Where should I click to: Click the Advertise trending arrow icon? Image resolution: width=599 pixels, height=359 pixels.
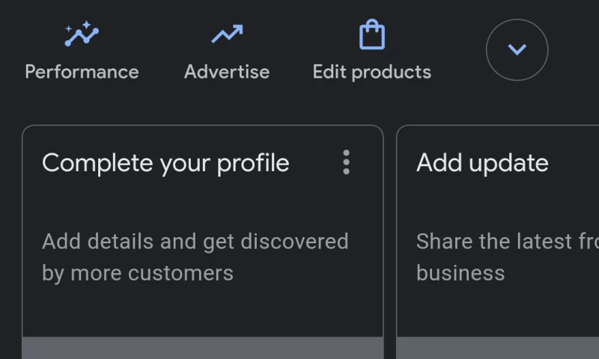226,35
